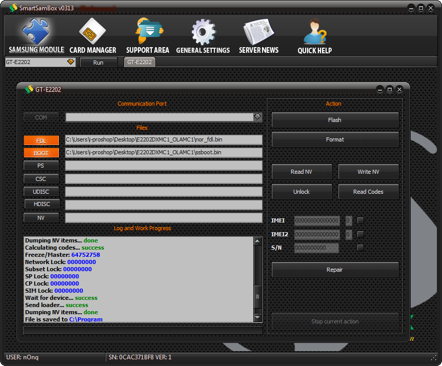
Task: Click the Unlock button
Action: point(302,192)
